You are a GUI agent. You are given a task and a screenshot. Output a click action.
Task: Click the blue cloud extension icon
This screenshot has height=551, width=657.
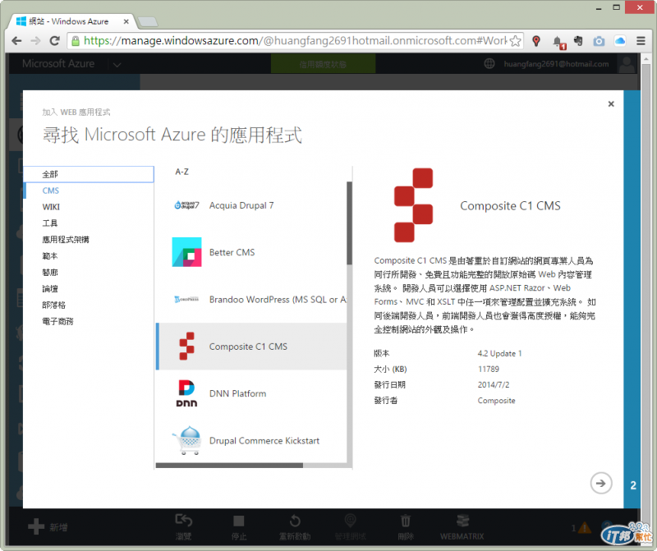[x=620, y=40]
